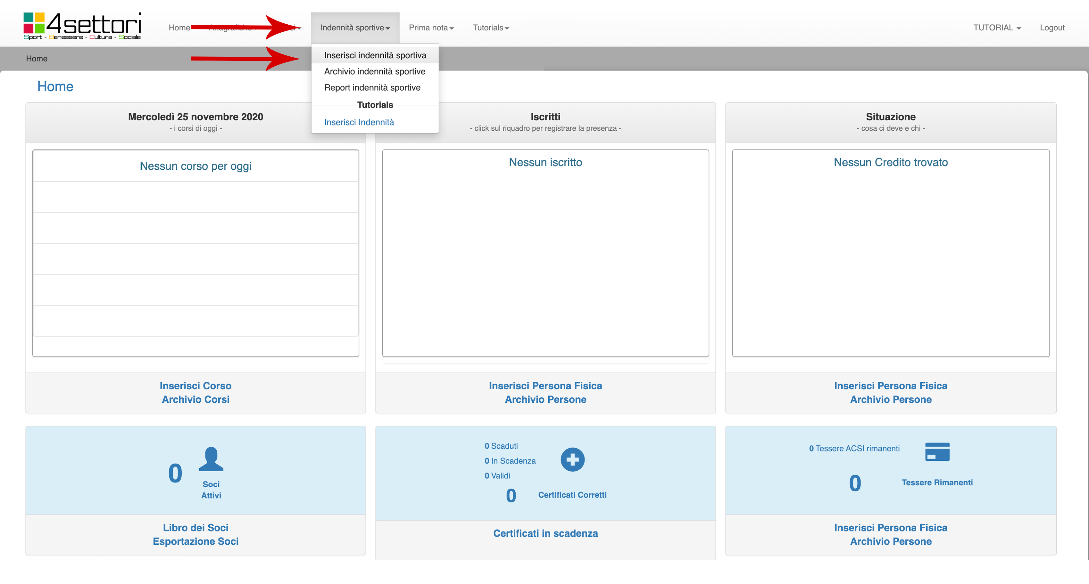Open the Archivio Corsi link
Viewport: 1089px width, 584px height.
pyautogui.click(x=195, y=399)
